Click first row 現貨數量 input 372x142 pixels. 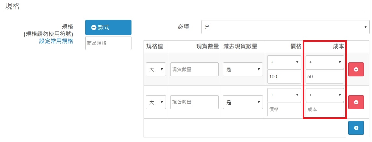[194, 70]
